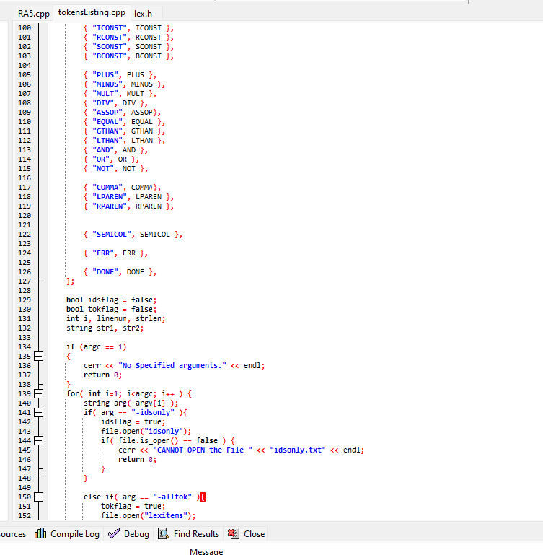Screen dimensions: 543x555
Task: Open the Find Results tab
Action: click(189, 534)
